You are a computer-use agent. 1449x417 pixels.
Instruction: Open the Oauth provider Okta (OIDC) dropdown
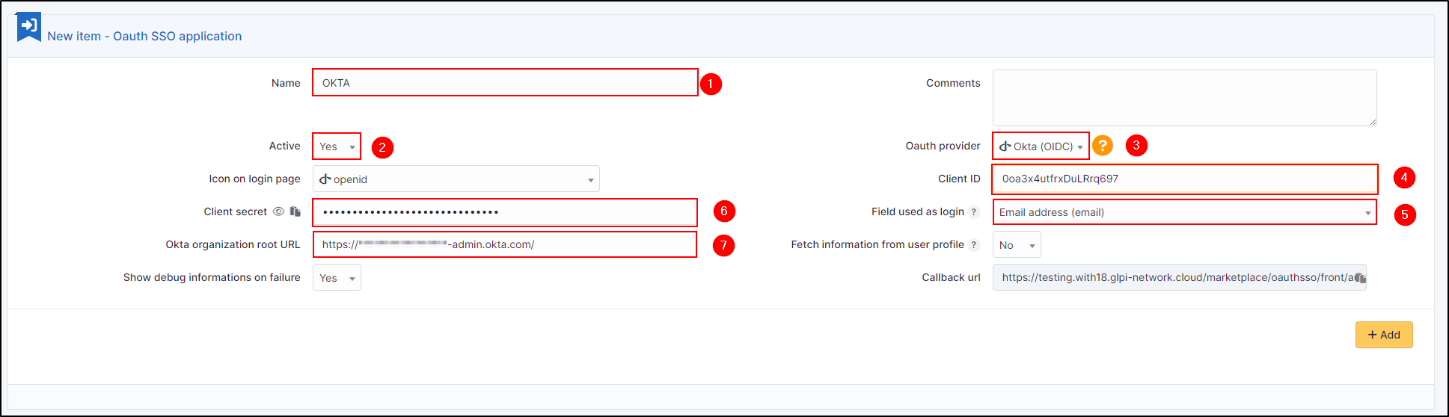[1041, 146]
